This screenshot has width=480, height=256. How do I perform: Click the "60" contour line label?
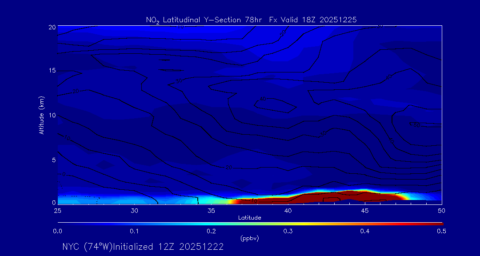tap(416, 124)
